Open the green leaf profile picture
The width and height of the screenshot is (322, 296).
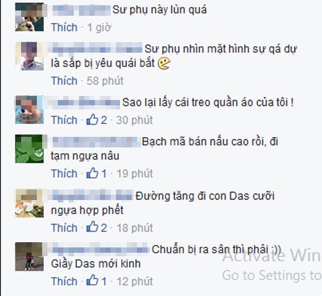(x=29, y=149)
